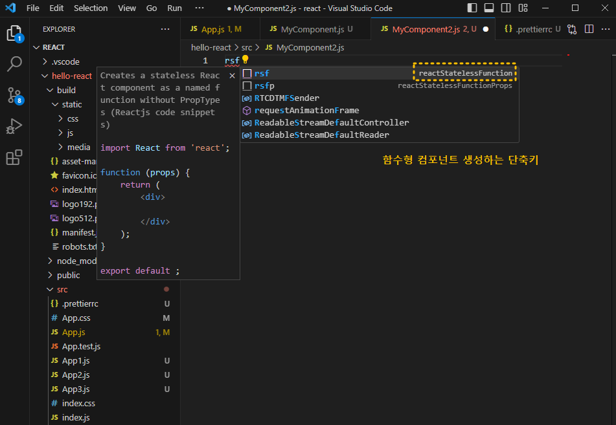
Task: Open App2.js in explorer
Action: (x=106, y=375)
